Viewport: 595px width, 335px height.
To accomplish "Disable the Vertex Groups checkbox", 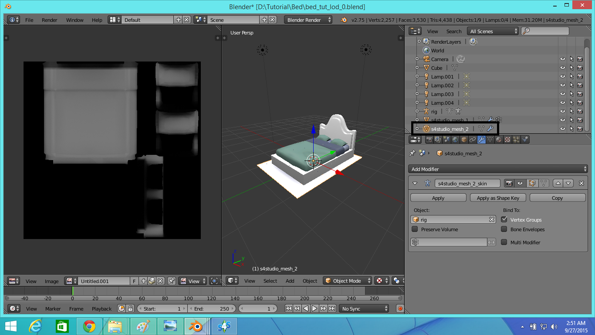I will [x=504, y=220].
